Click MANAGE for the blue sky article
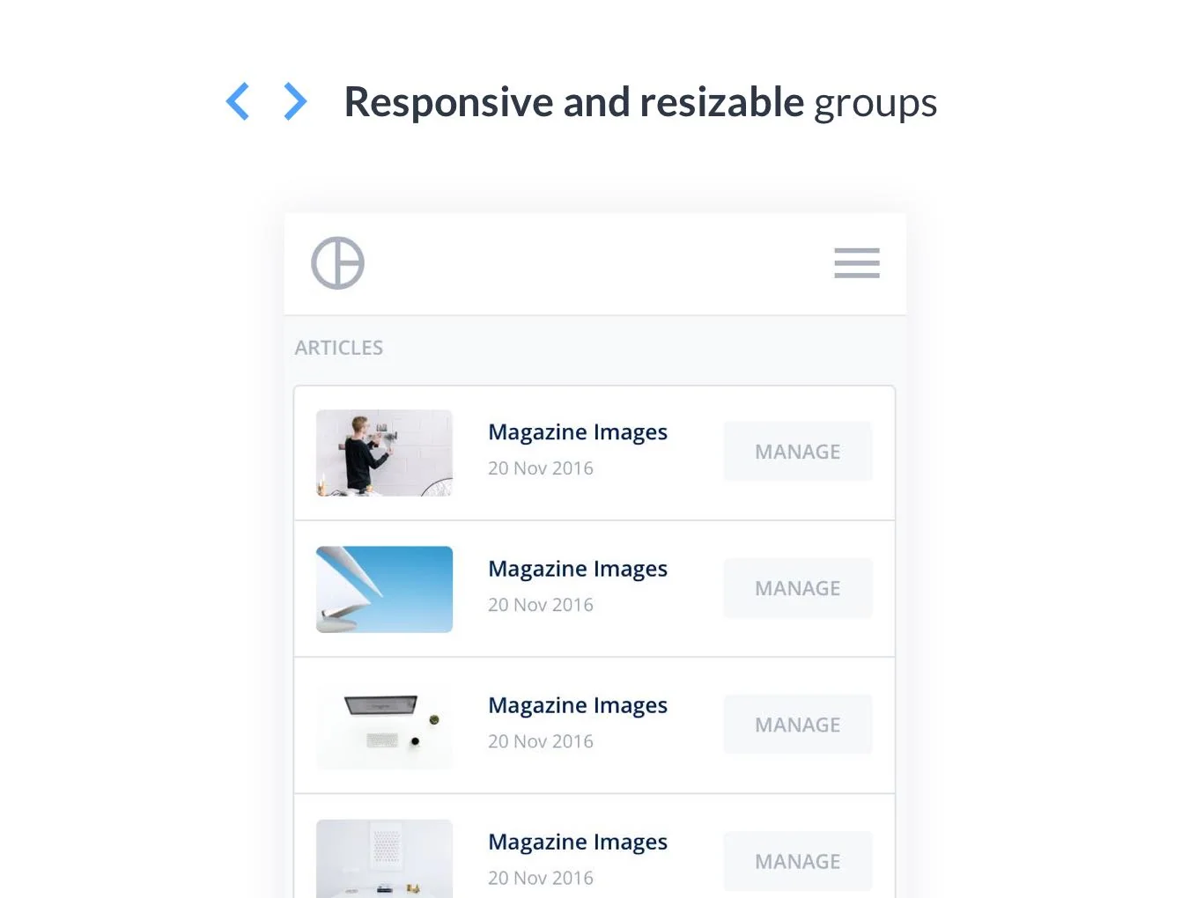Viewport: 1189px width, 898px height. [x=798, y=588]
